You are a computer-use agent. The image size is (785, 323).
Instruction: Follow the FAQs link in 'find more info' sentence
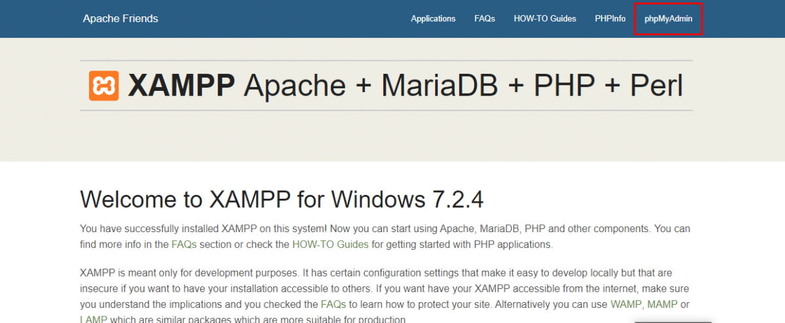pos(183,245)
